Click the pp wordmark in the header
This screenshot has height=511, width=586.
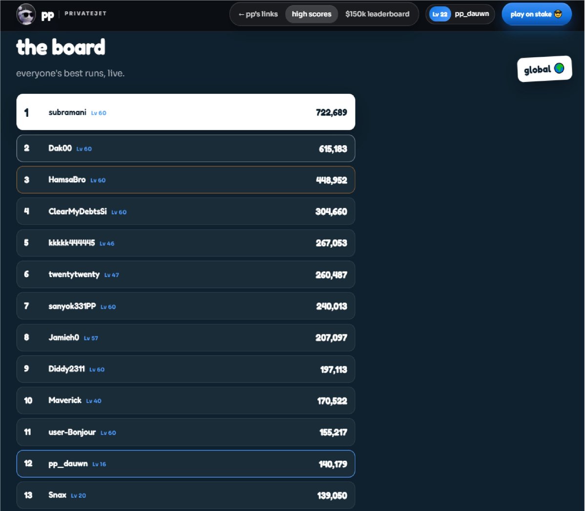[47, 16]
